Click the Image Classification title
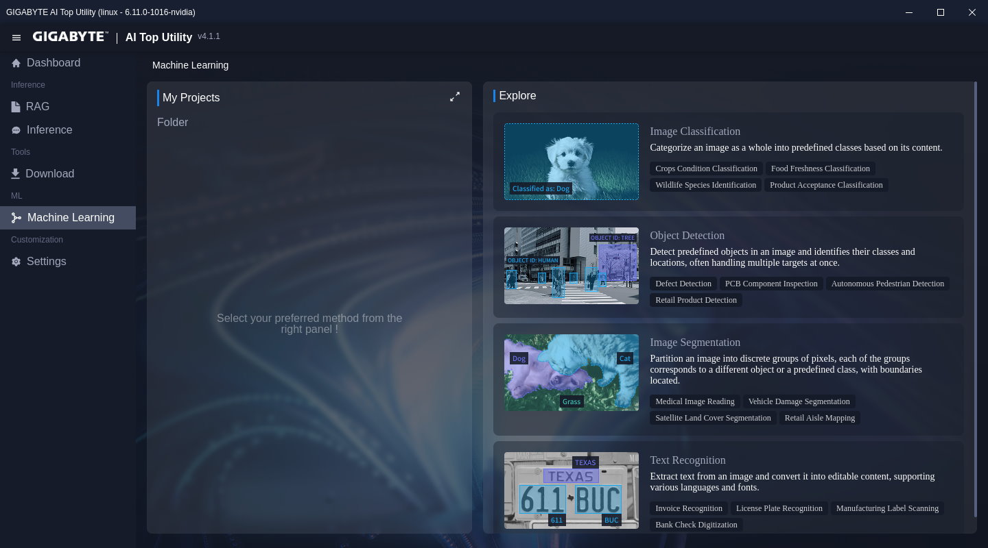 694,132
